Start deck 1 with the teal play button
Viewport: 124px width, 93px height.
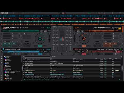pos(40,46)
